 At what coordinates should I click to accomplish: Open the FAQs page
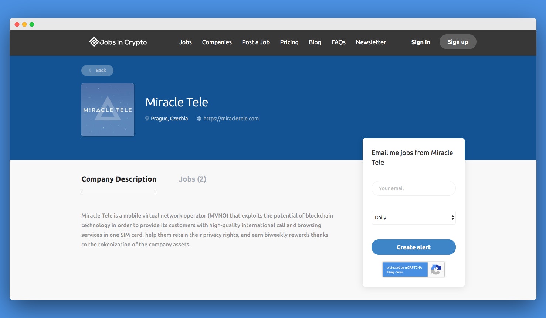[x=338, y=42]
